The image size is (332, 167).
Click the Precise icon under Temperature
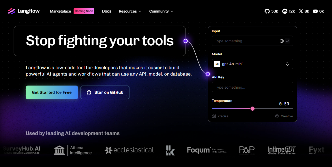(214, 116)
